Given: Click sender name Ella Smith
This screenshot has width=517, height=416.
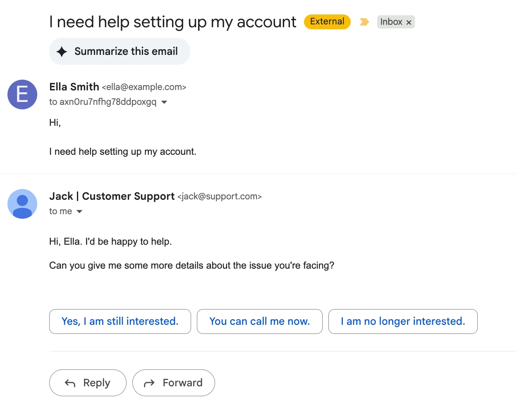Looking at the screenshot, I should tap(74, 87).
